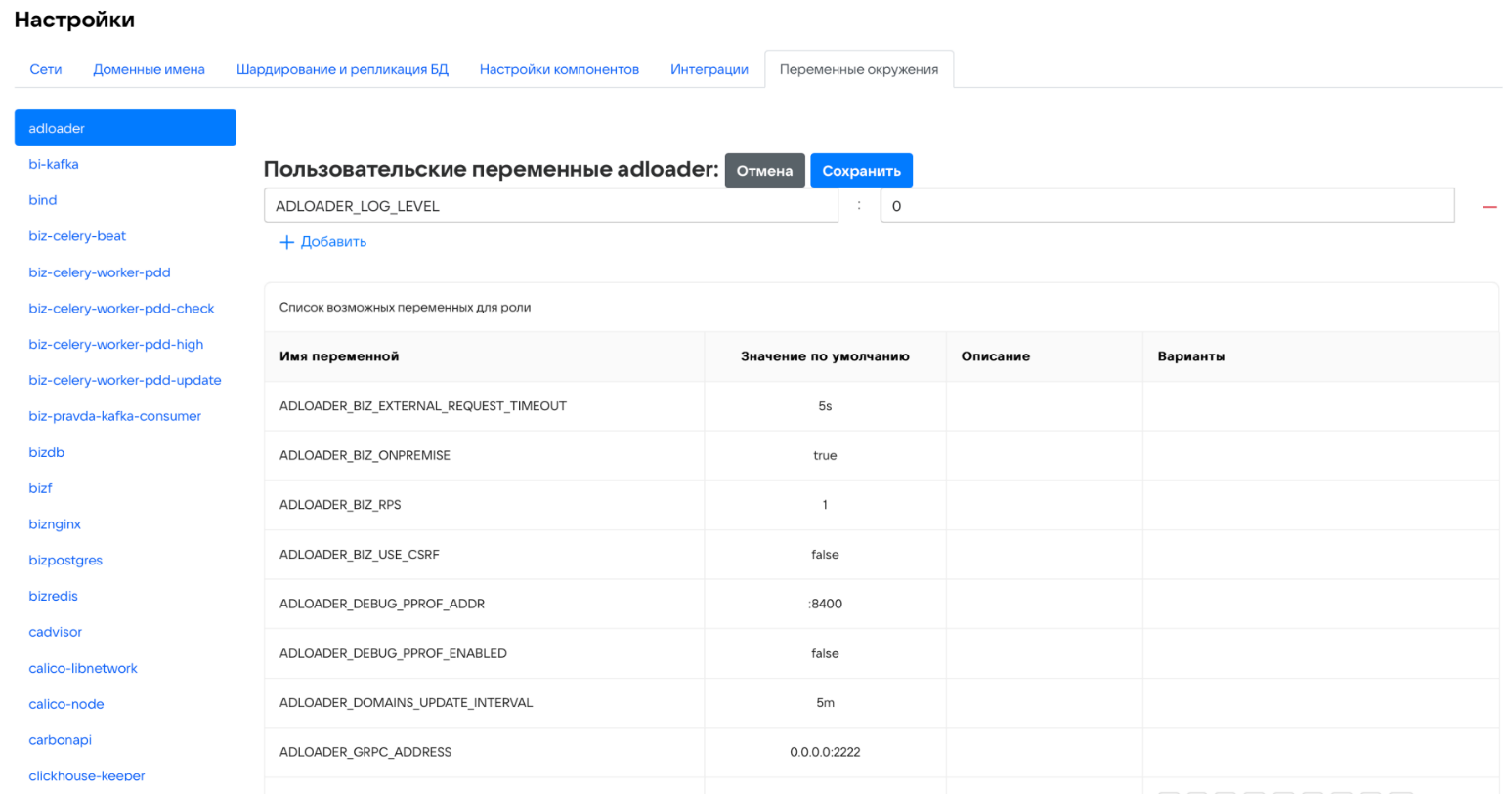1505x794 pixels.
Task: Select bizpostgres in the role list
Action: [65, 561]
